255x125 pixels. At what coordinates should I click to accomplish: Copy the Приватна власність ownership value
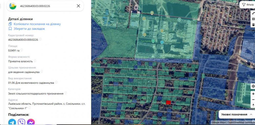point(35,61)
